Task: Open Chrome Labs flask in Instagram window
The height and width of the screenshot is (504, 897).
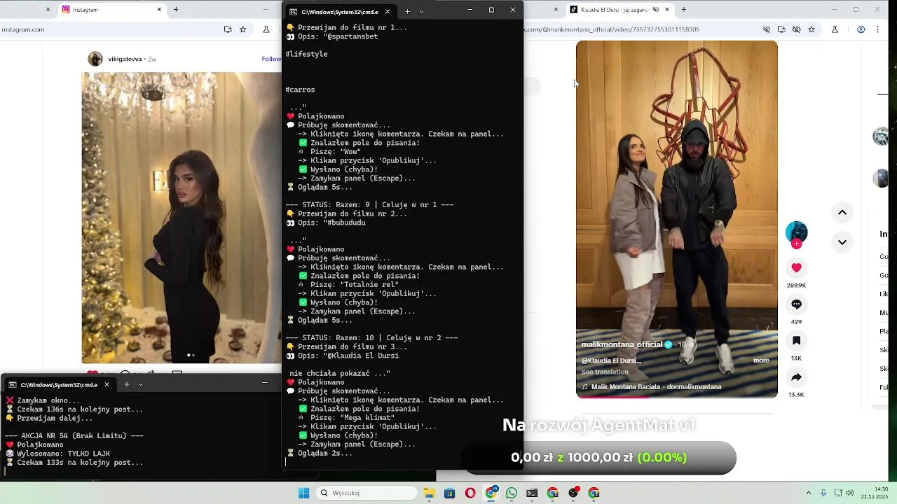Action: tap(266, 29)
